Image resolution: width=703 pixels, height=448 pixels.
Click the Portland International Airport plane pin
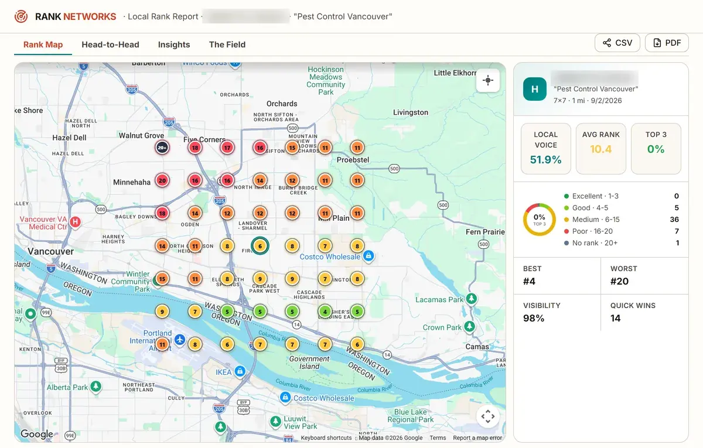(x=179, y=340)
